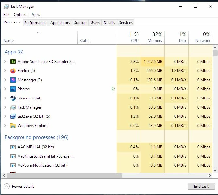
Task: Click the Steam app icon
Action: [13, 98]
